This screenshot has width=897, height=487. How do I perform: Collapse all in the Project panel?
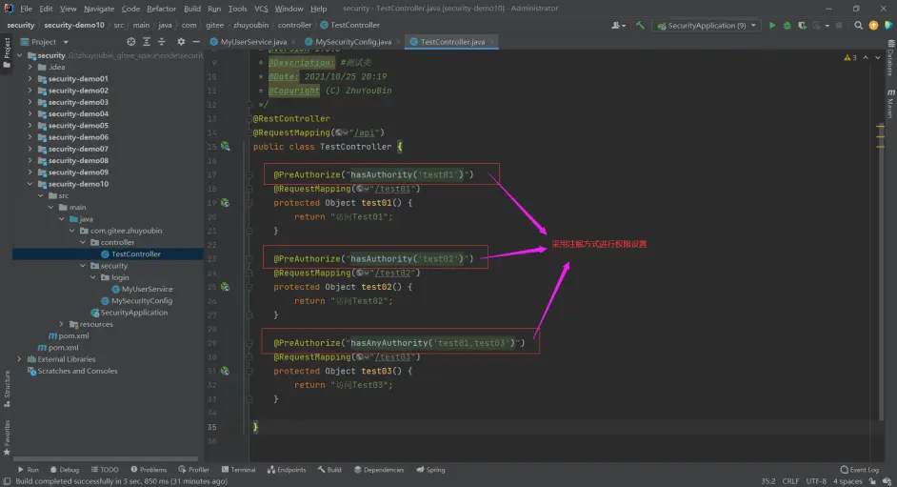(163, 42)
